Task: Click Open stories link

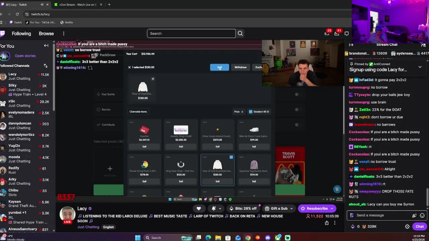Action: click(25, 56)
